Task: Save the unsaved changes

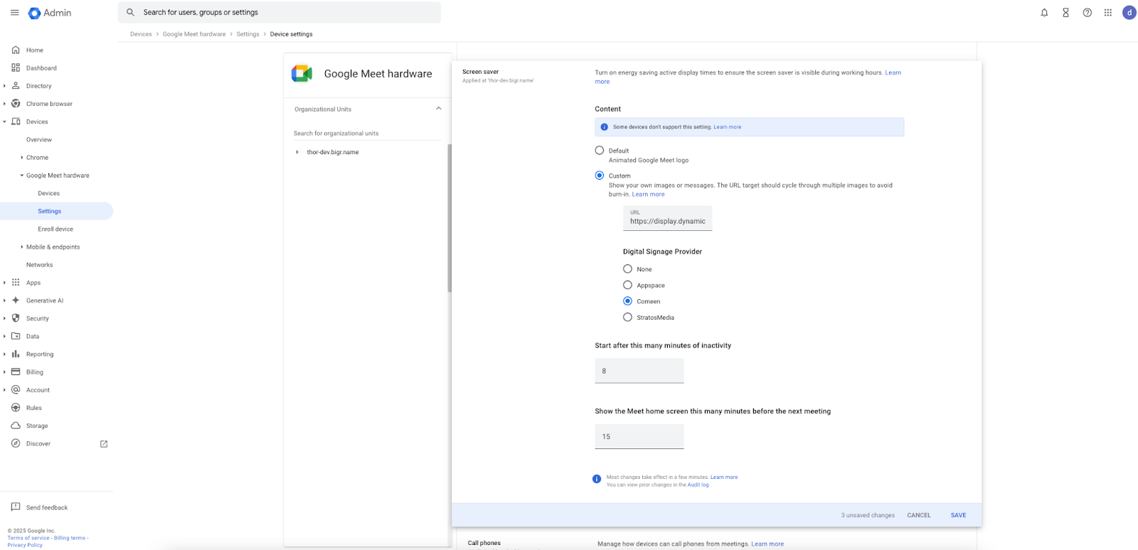Action: pos(958,515)
